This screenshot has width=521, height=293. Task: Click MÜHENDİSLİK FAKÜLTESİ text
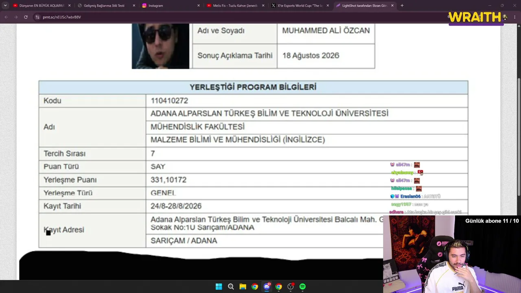(197, 127)
